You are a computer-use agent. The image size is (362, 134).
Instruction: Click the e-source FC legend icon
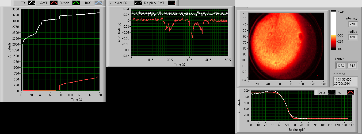139,3
